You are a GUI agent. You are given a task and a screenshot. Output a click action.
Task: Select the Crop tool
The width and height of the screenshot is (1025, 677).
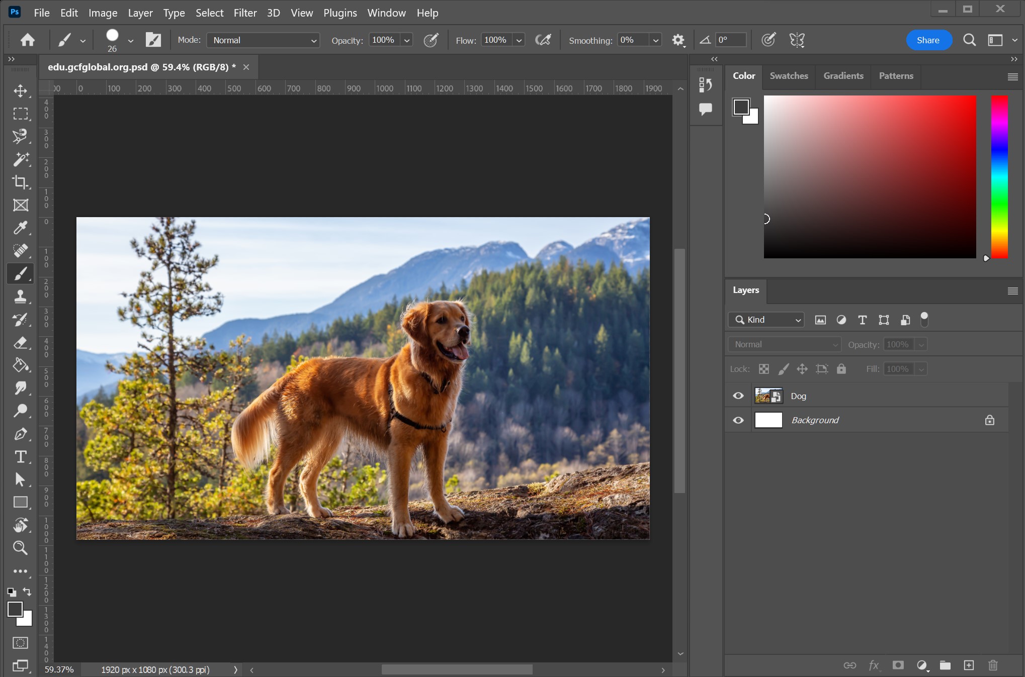coord(21,181)
